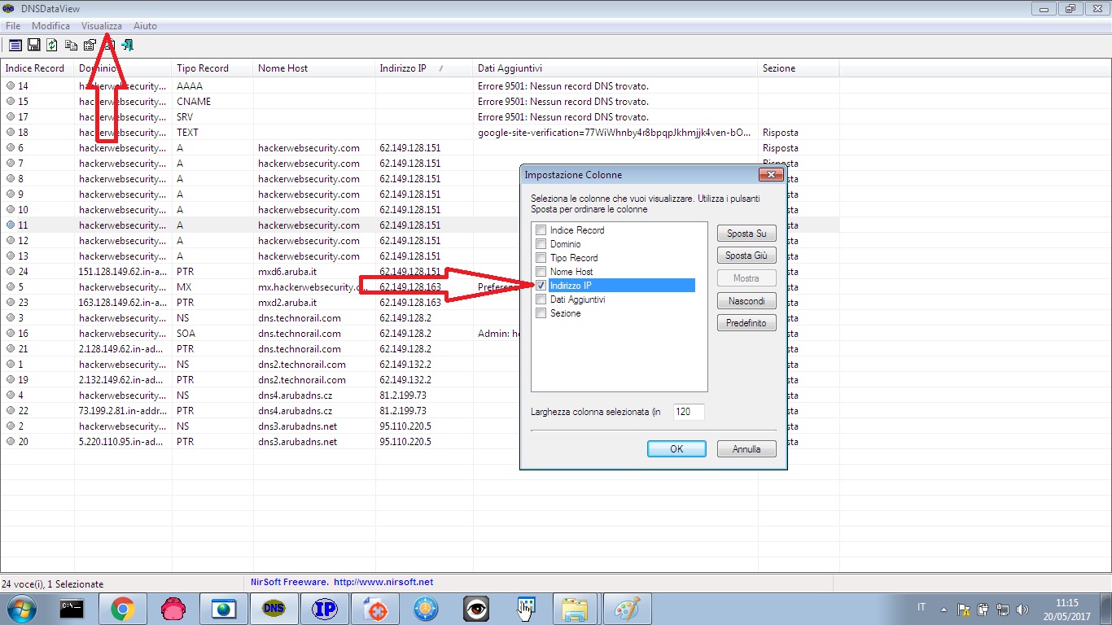Click the power plug tray icon
The width and height of the screenshot is (1112, 625).
tap(983, 609)
